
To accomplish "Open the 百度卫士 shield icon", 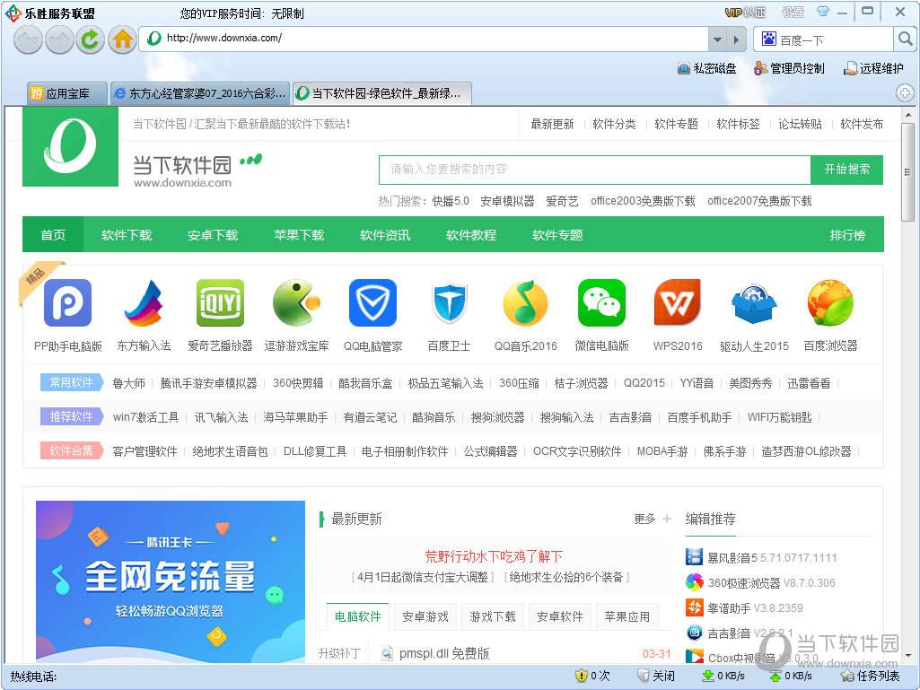I will click(449, 304).
